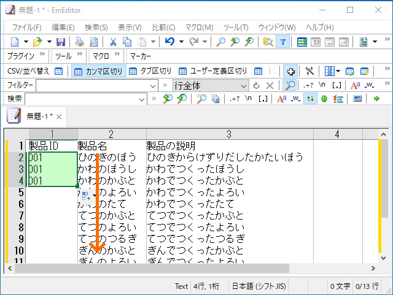Click the Print icon
Viewport: 393px width, 295px height.
coord(80,42)
